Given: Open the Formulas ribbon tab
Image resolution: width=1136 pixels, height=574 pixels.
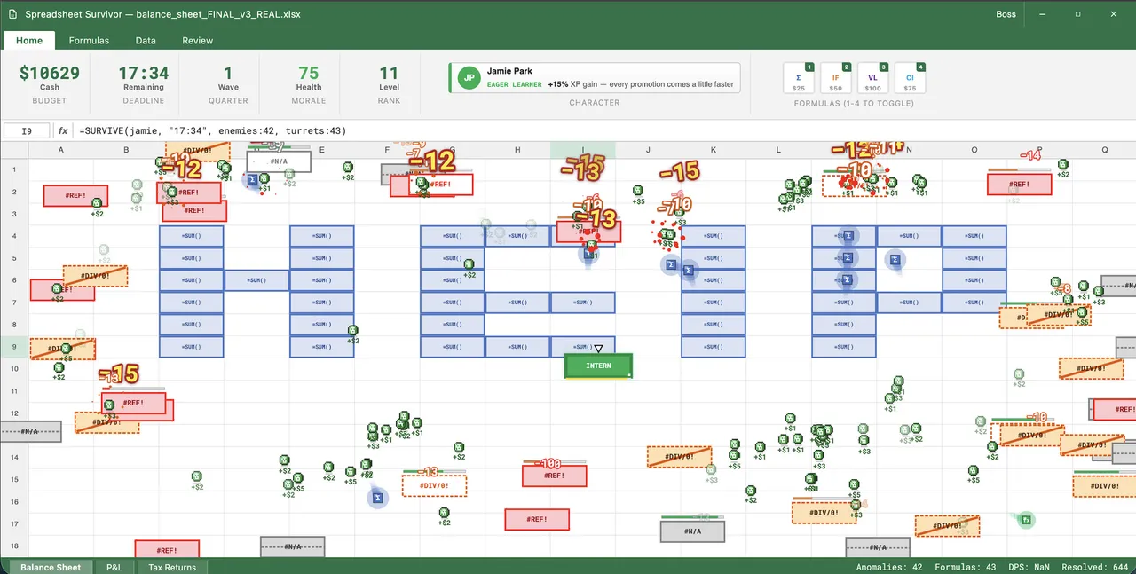Looking at the screenshot, I should (x=89, y=41).
